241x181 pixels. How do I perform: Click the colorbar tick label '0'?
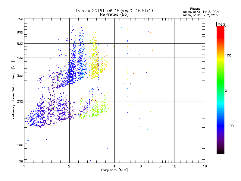tap(226, 91)
